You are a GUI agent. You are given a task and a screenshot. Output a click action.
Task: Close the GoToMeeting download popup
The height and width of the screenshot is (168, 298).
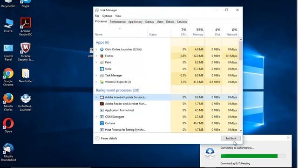288,138
